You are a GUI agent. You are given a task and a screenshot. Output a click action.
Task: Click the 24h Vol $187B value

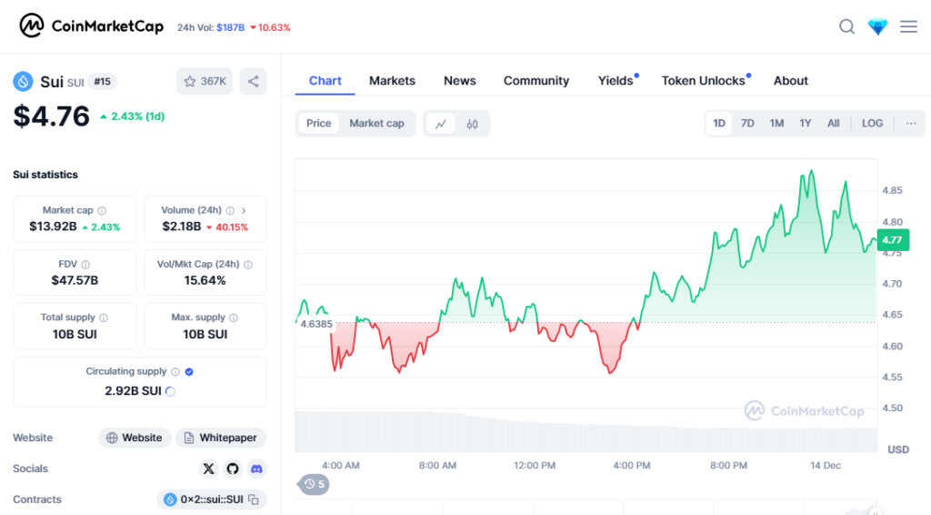230,27
